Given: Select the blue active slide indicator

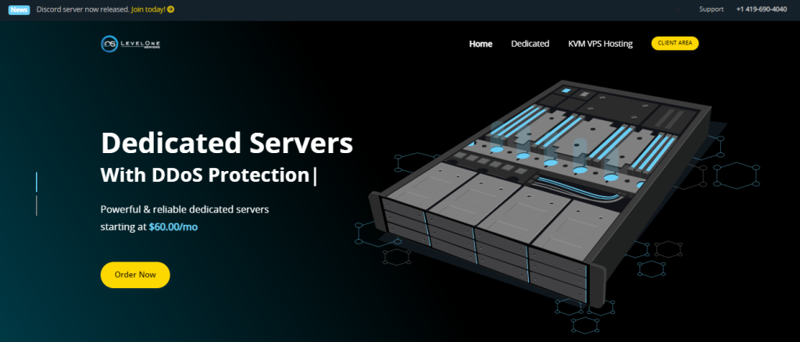Looking at the screenshot, I should 36,182.
